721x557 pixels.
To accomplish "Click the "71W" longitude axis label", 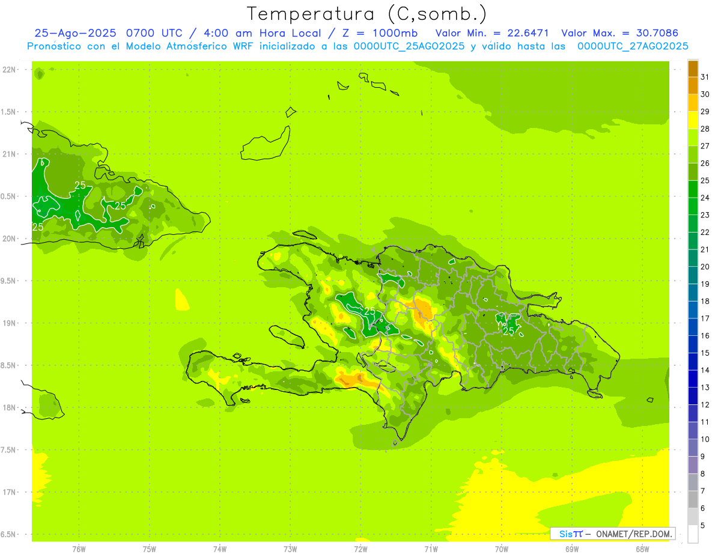I will (x=431, y=549).
